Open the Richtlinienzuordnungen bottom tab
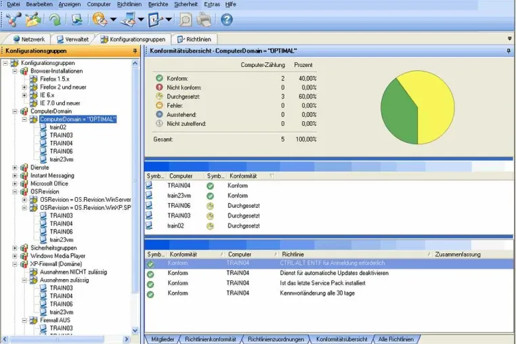This screenshot has width=516, height=344. 276,339
